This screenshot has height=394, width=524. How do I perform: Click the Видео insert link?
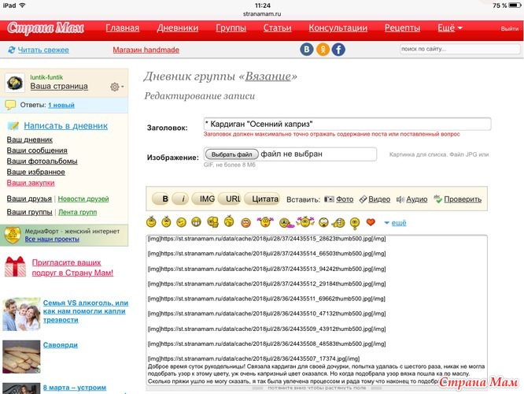(379, 199)
